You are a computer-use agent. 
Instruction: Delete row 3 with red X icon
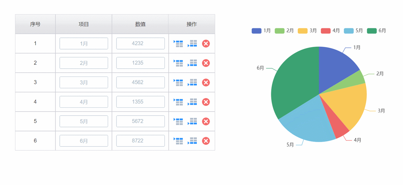(x=206, y=83)
